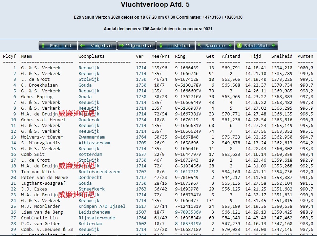Click Ver number 1714 in row 1
This screenshot has height=236, width=317.
141,68
